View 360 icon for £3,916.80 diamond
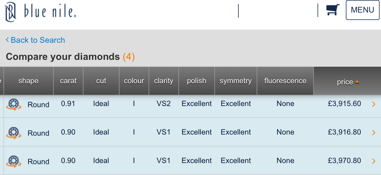Viewport: 381px width, 175px height. [x=14, y=133]
